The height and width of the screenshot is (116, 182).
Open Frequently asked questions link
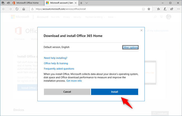(59, 69)
